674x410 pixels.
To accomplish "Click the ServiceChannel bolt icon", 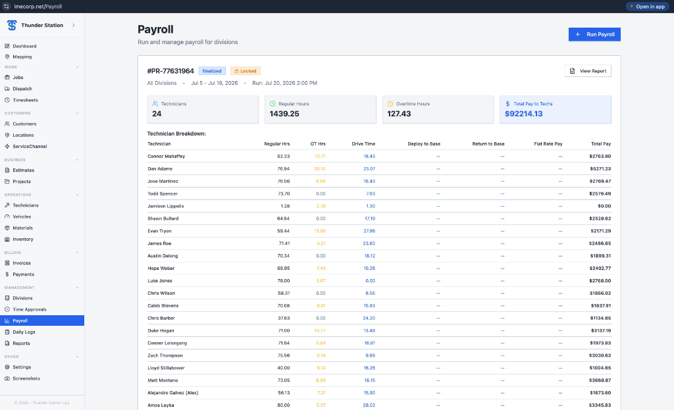I will 7,147.
